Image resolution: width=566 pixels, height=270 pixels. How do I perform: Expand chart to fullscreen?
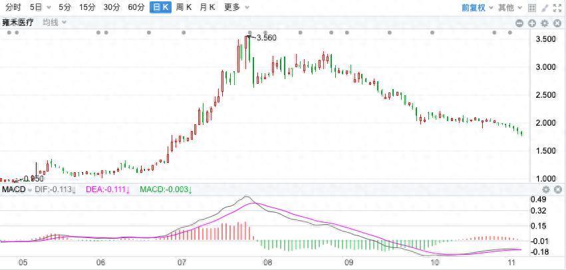[x=557, y=8]
